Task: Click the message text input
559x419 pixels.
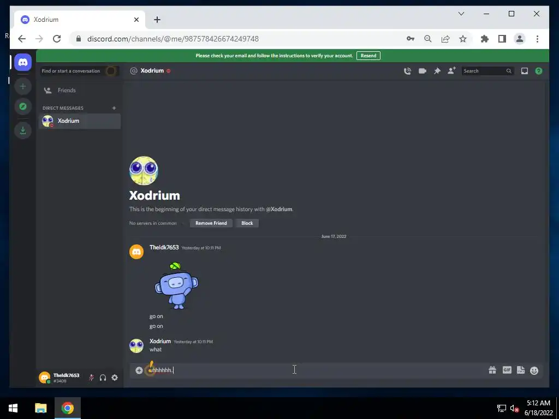Action: [x=315, y=370]
